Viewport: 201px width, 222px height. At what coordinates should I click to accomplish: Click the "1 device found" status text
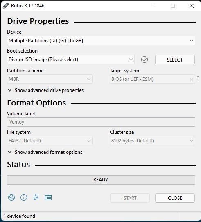point(19,216)
